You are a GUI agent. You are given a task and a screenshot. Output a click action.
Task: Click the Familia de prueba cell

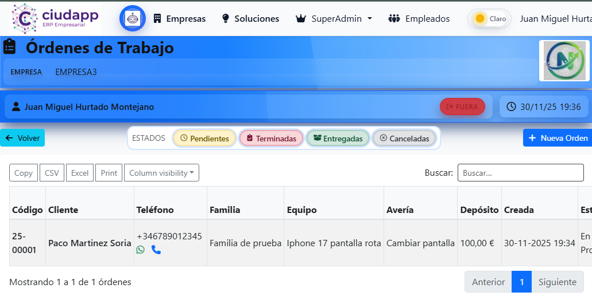245,243
